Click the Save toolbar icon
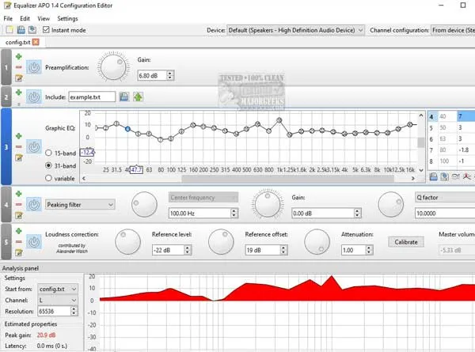 click(21, 29)
